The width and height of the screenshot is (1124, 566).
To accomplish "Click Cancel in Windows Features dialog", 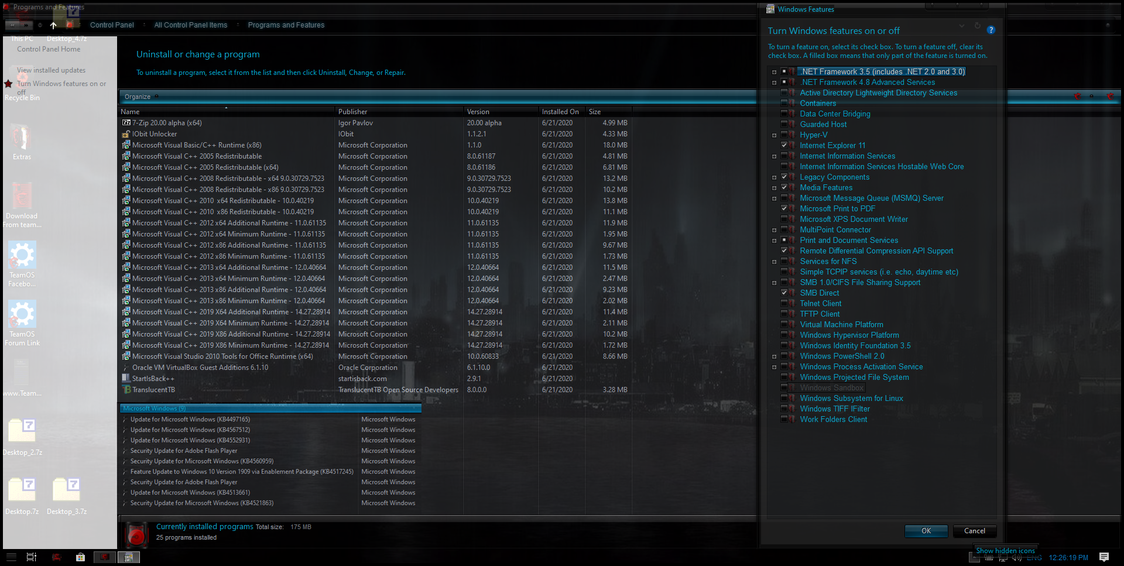I will point(975,531).
